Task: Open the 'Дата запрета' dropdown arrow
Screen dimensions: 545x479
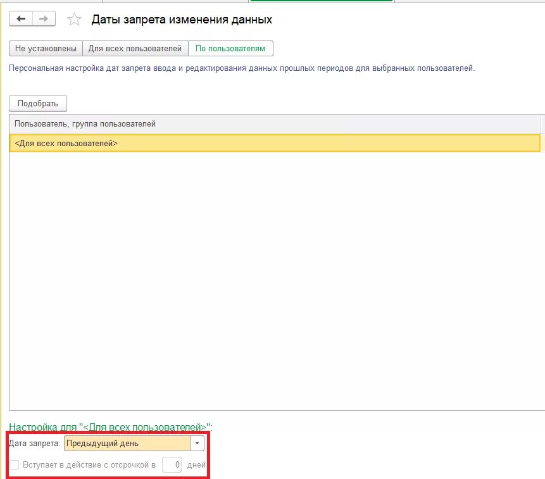Action: click(x=197, y=444)
